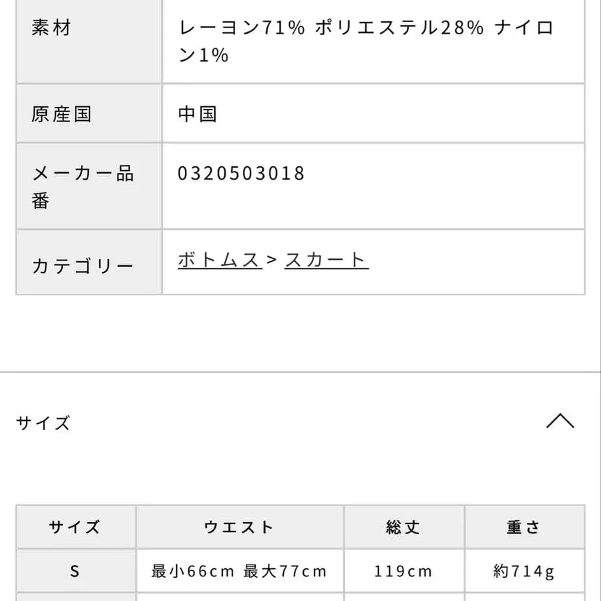Screen dimensions: 601x601
Task: Click the サイズ section heading
Action: pos(43,422)
